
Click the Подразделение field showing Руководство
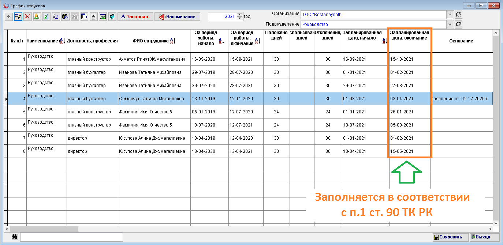(x=374, y=24)
